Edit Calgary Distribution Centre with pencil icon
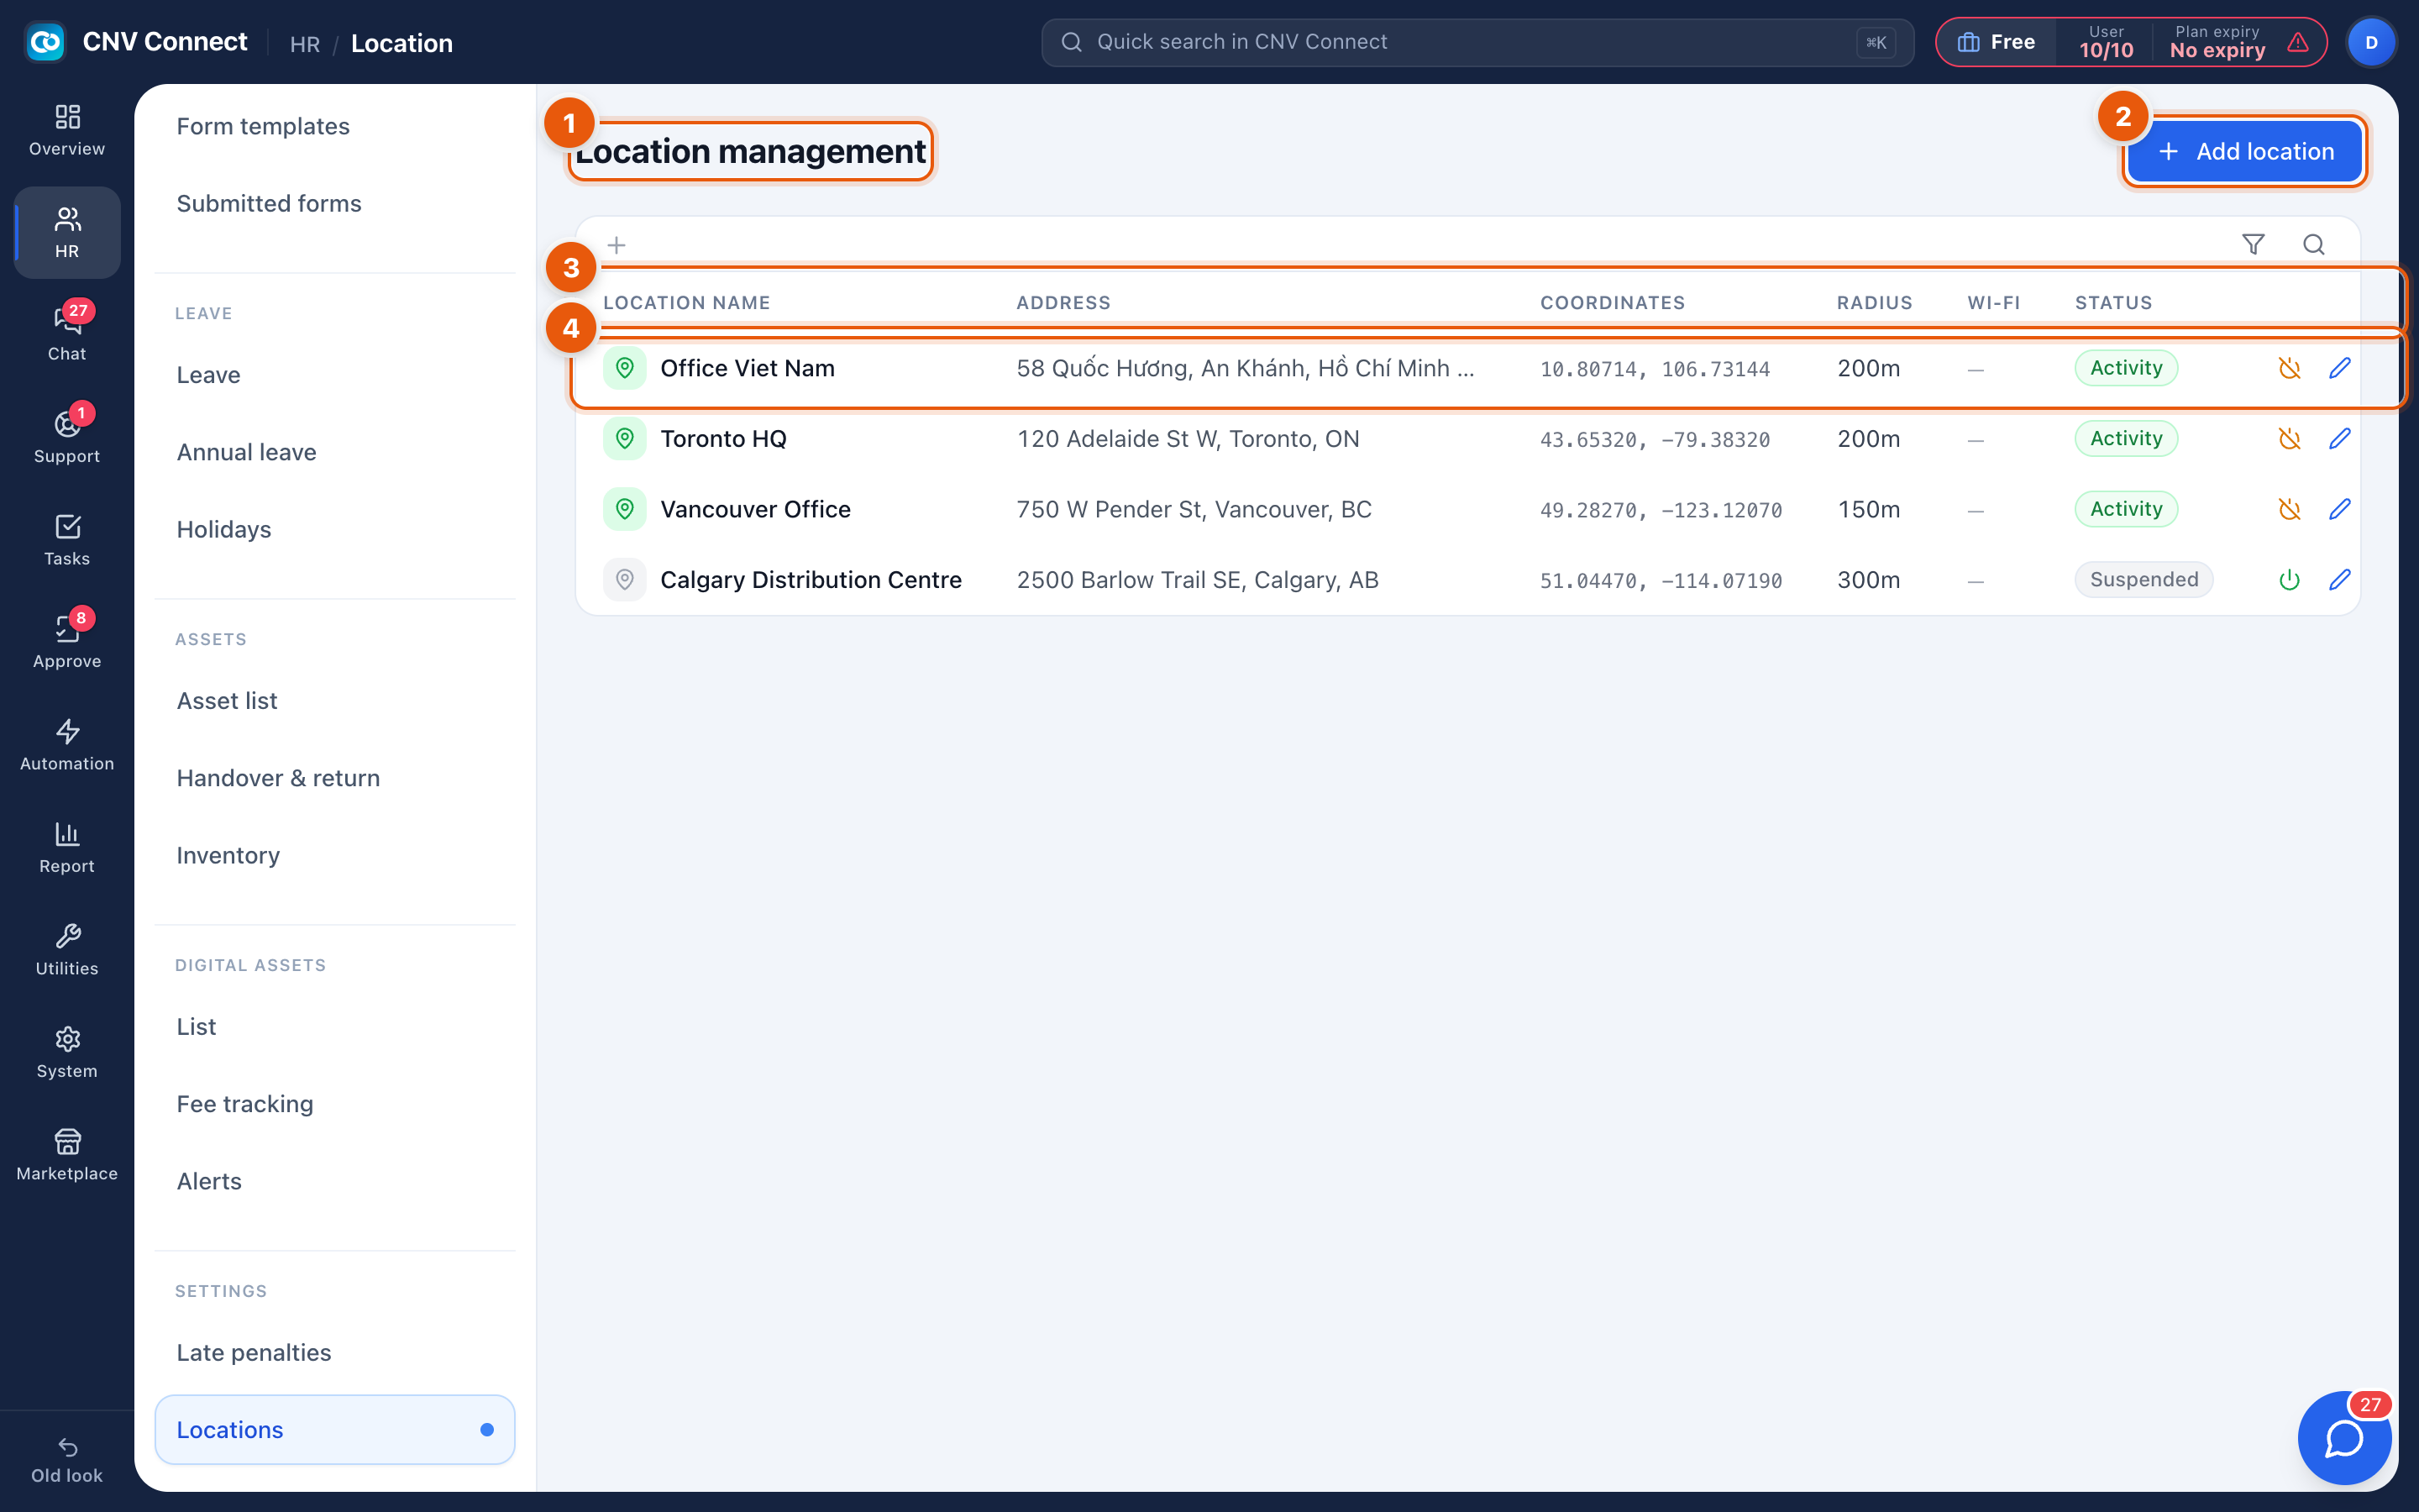Viewport: 2419px width, 1512px height. [x=2339, y=580]
